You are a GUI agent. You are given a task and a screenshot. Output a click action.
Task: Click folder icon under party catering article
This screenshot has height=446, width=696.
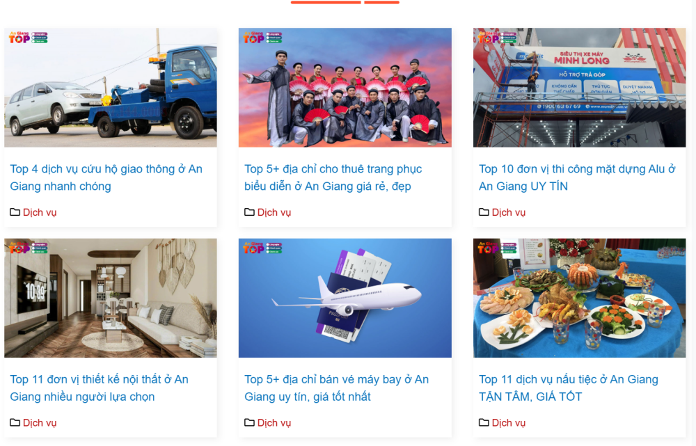[484, 422]
